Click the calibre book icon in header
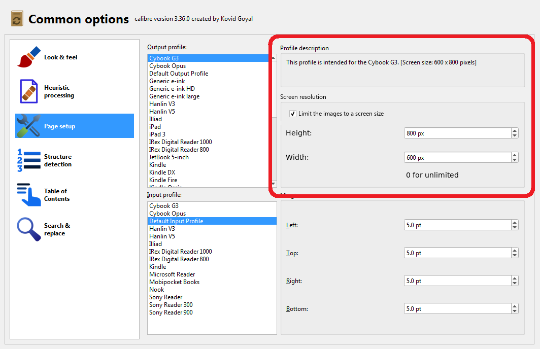This screenshot has width=540, height=349. pyautogui.click(x=17, y=19)
